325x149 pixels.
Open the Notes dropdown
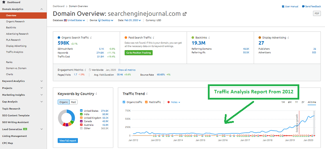tap(175, 102)
